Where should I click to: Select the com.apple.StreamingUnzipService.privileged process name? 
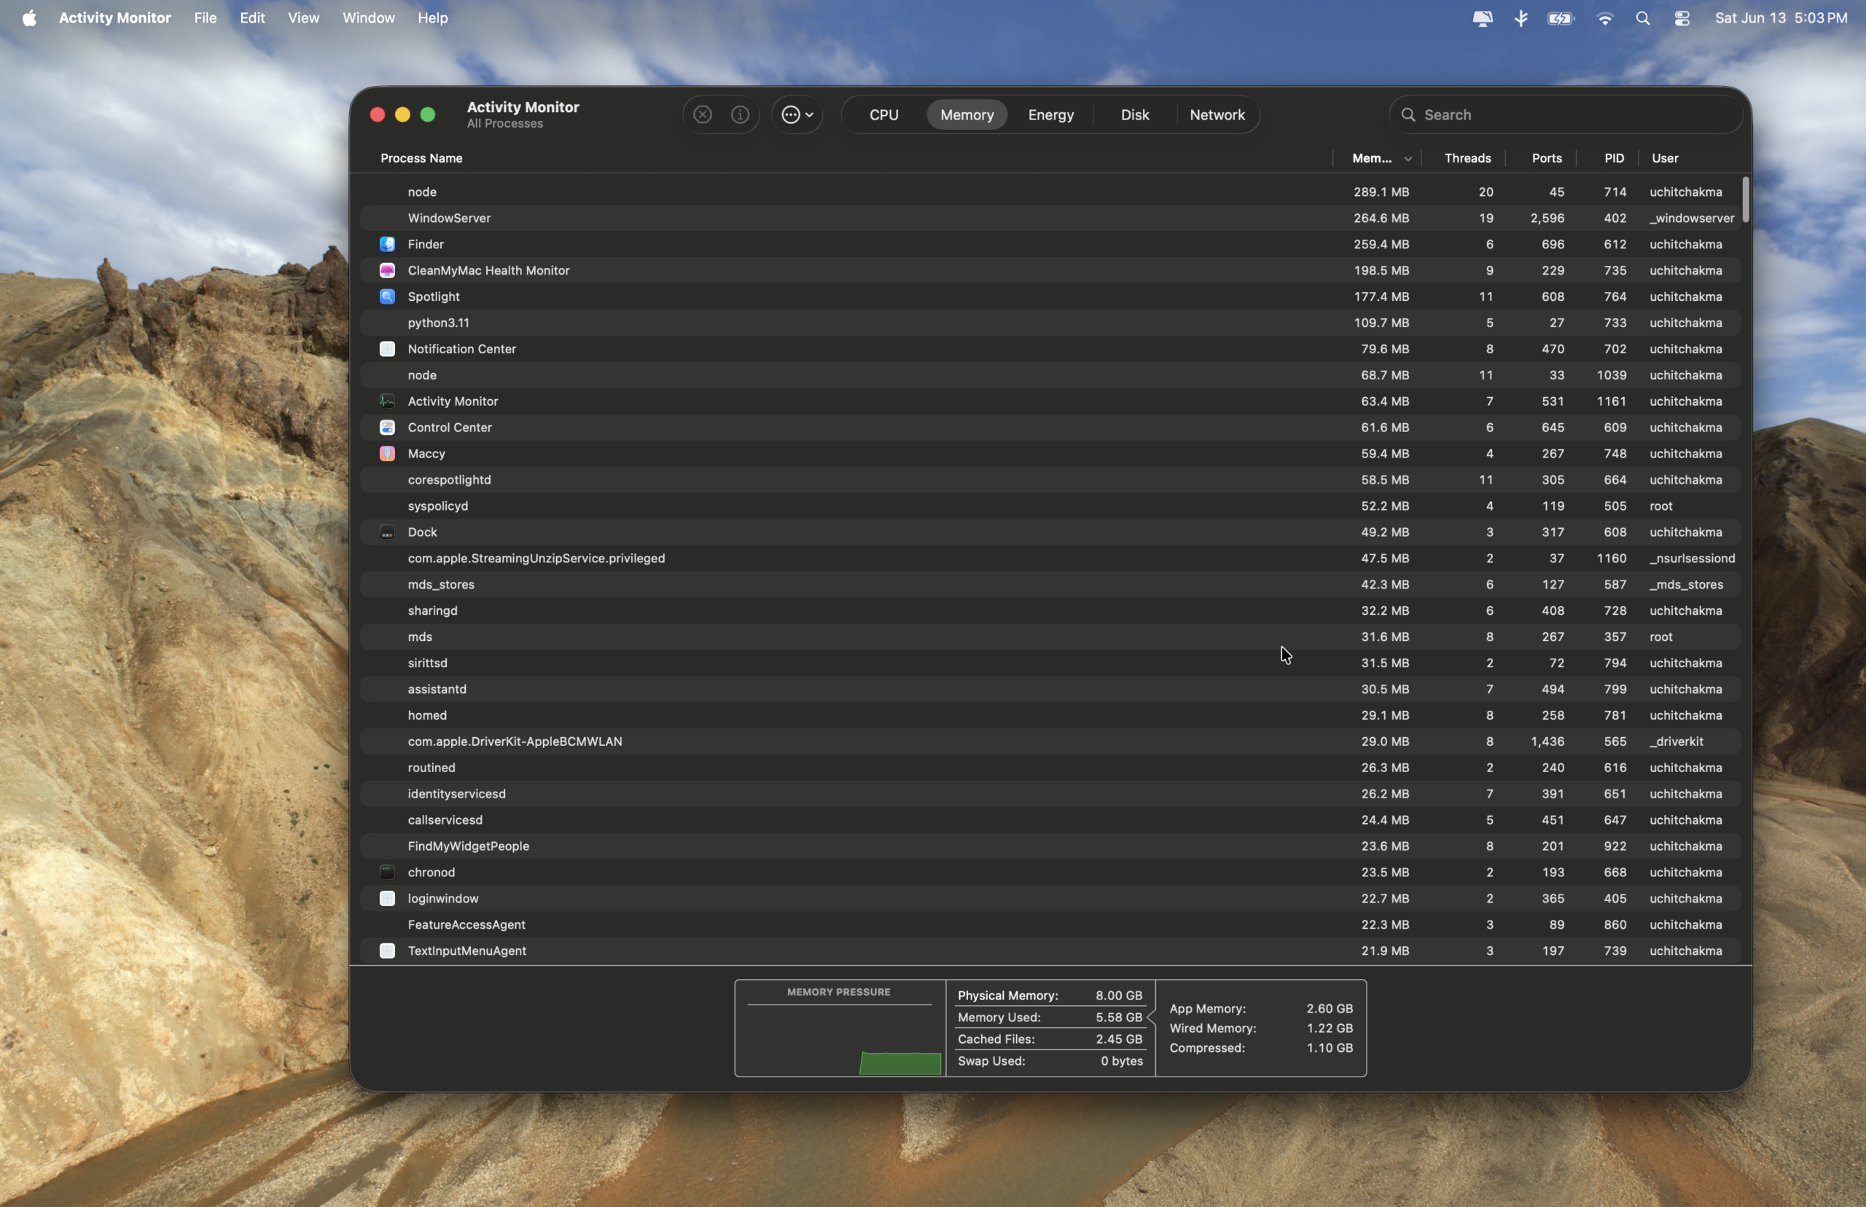coord(536,558)
